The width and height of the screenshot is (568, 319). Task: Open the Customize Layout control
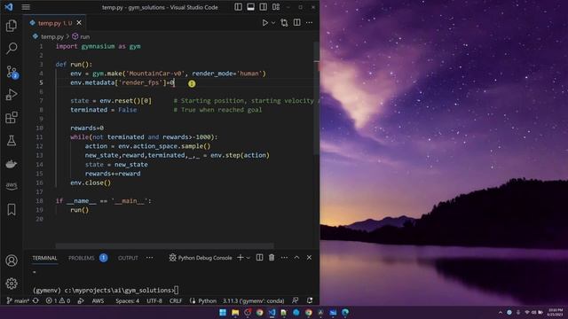click(x=276, y=7)
